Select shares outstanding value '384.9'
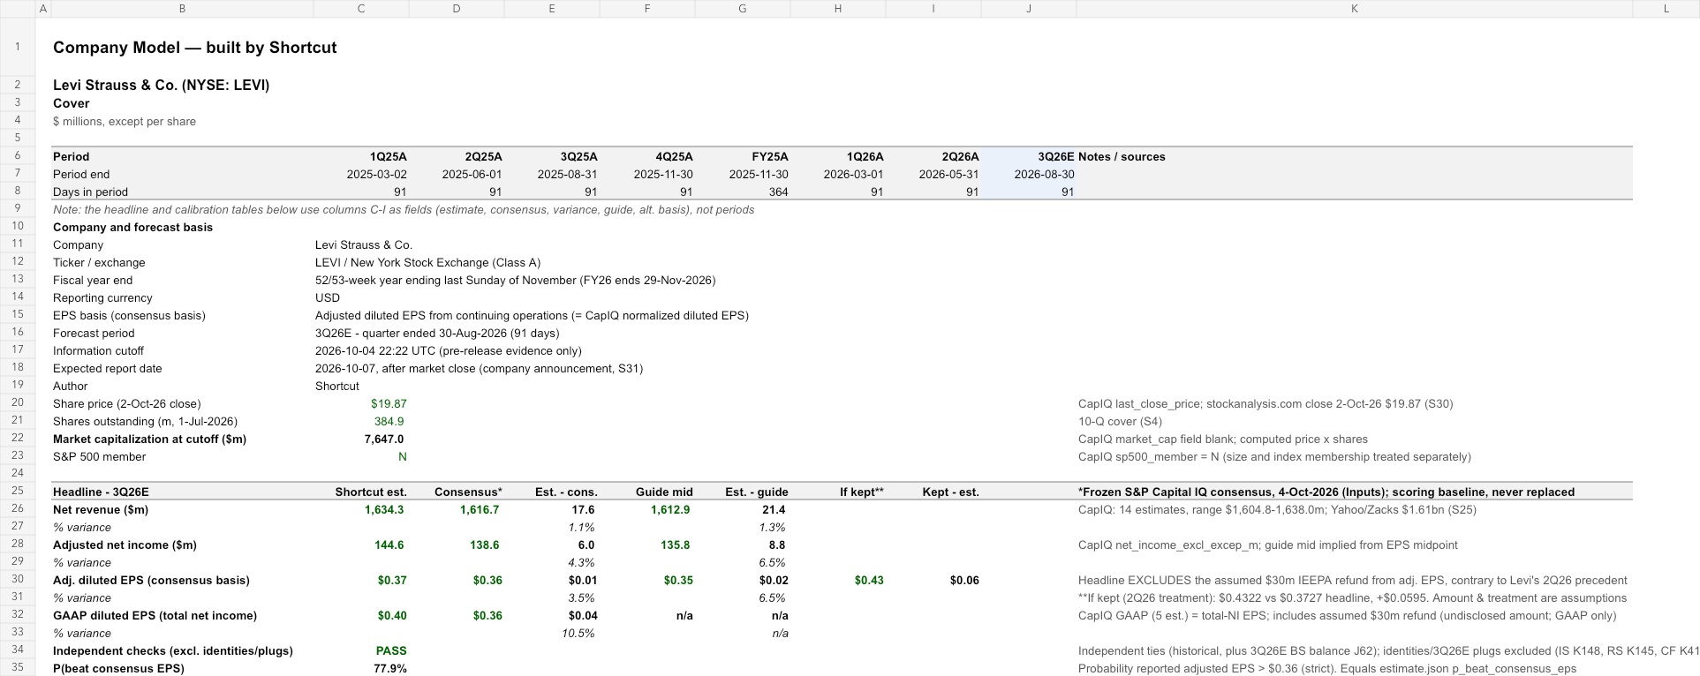 389,422
